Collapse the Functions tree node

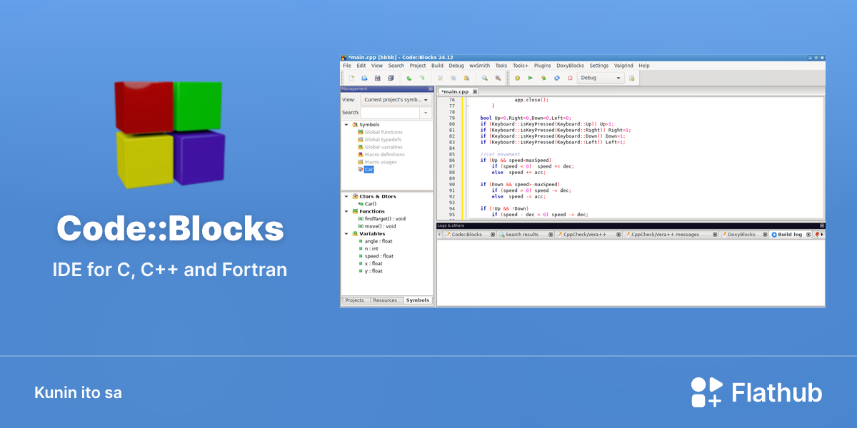click(x=346, y=211)
